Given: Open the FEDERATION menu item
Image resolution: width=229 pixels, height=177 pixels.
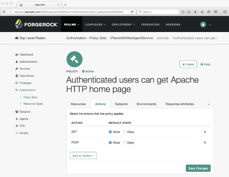Looking at the screenshot, I should click(150, 24).
